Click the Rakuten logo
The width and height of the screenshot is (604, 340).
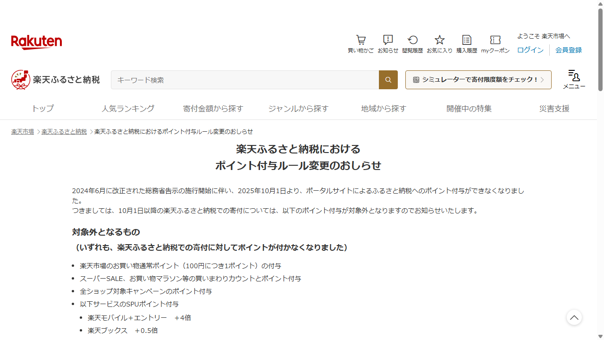36,42
